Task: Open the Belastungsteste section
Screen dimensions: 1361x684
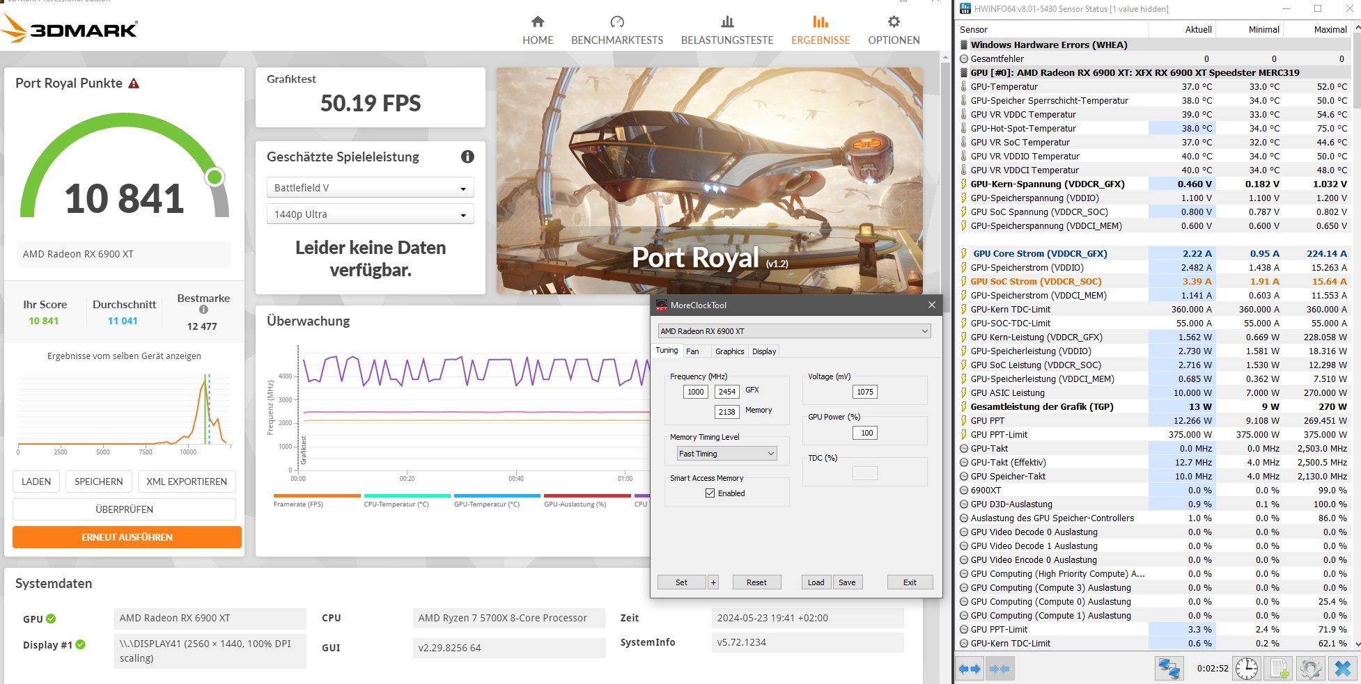Action: point(727,31)
